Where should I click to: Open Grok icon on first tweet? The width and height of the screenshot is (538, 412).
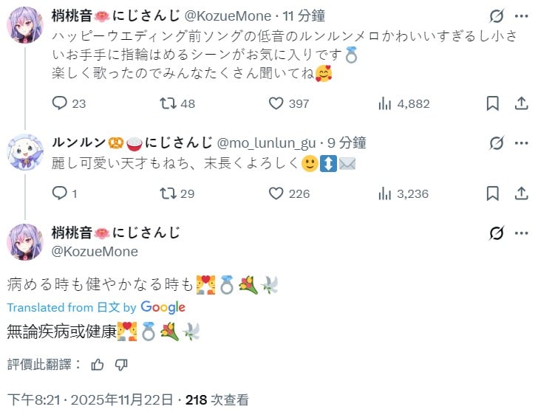497,16
